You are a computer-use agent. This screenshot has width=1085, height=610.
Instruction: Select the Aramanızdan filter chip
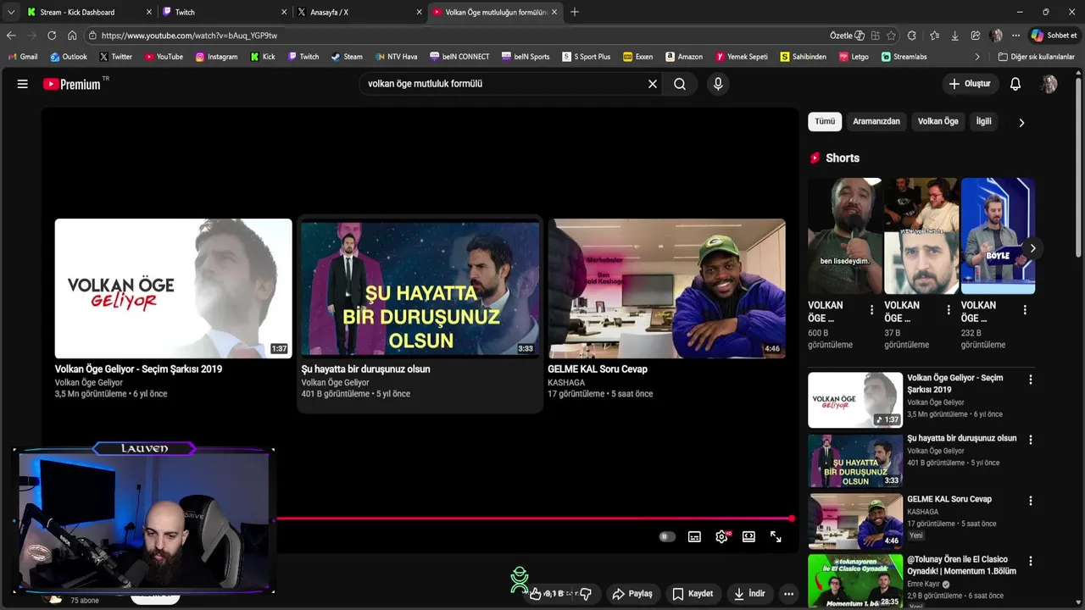pos(876,121)
